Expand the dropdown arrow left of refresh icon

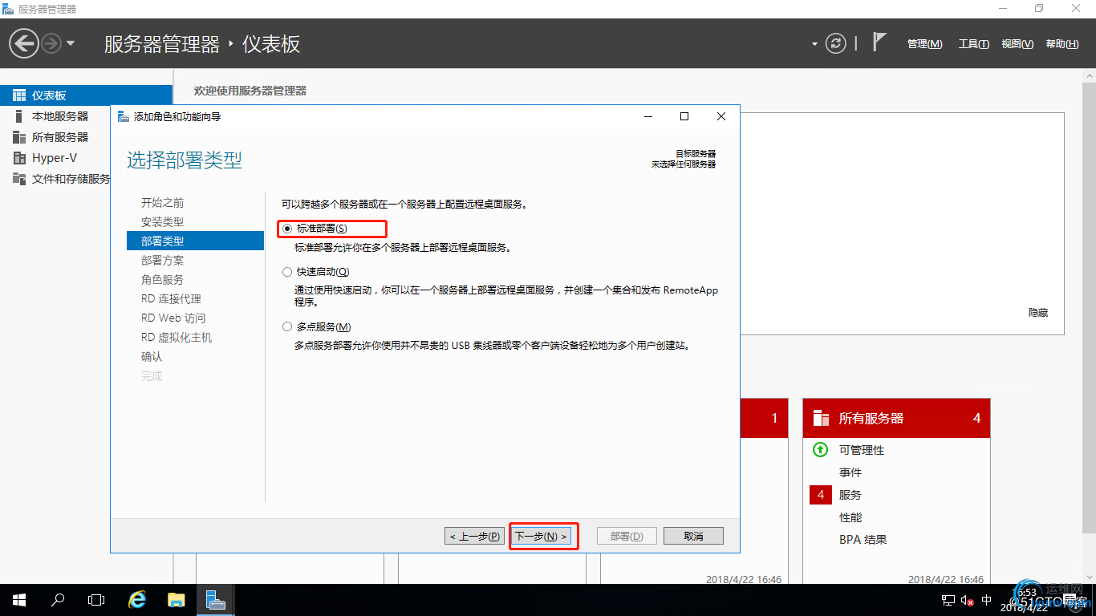click(x=814, y=44)
